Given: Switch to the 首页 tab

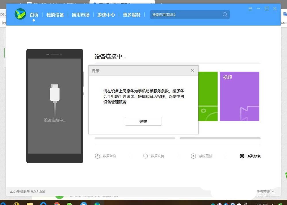Looking at the screenshot, I should pos(34,15).
